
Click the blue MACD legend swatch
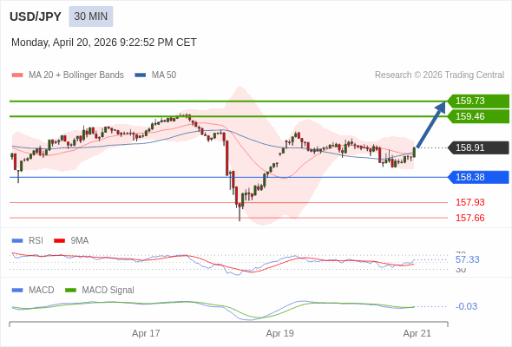tap(17, 291)
